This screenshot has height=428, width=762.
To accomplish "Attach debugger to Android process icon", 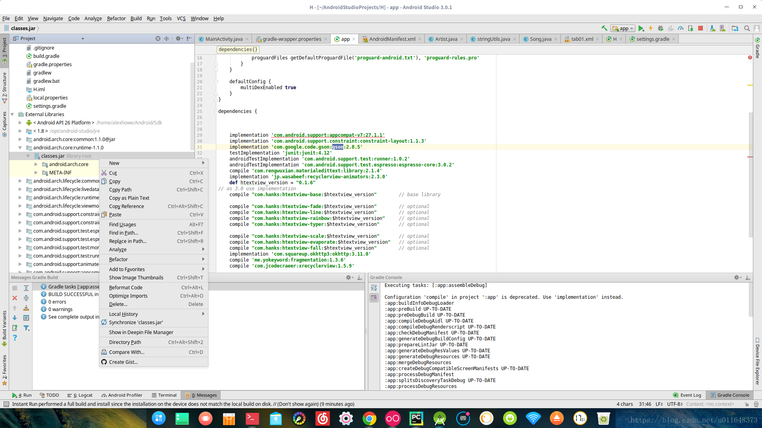I will point(691,28).
